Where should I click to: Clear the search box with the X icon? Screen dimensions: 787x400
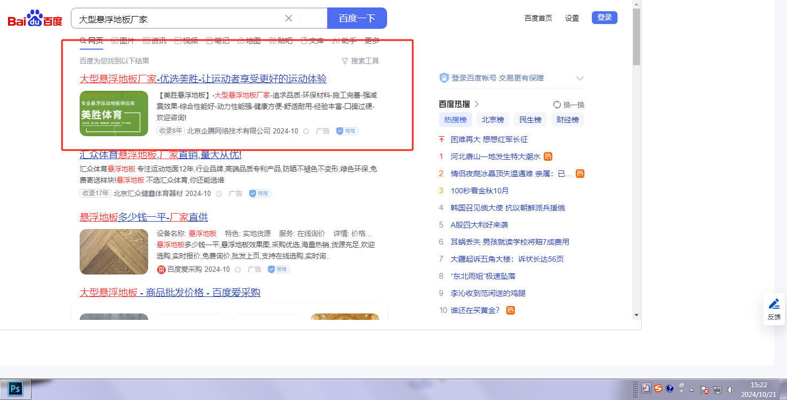[x=289, y=18]
